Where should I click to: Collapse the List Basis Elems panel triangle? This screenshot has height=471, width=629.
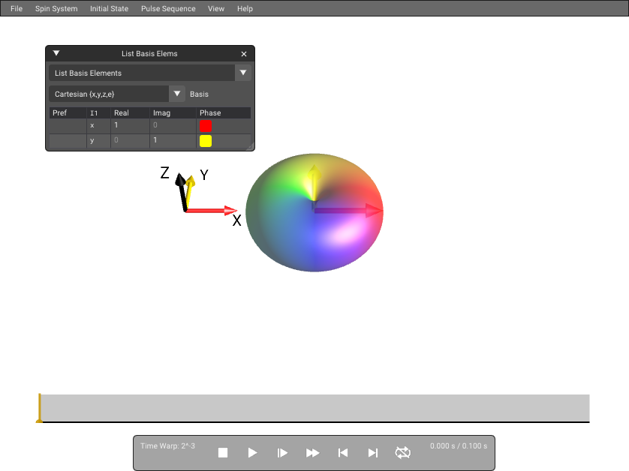[x=56, y=53]
